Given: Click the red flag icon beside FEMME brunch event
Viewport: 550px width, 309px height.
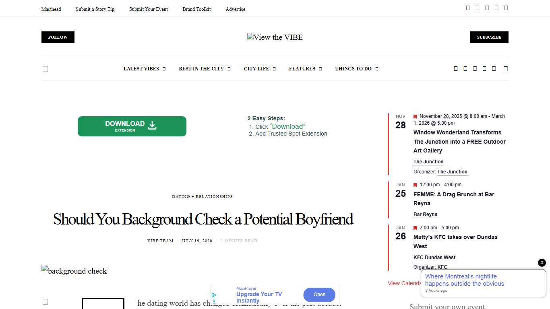Looking at the screenshot, I should 415,185.
